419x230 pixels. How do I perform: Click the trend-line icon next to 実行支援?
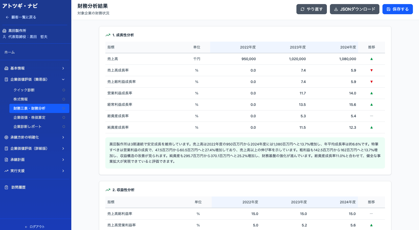pyautogui.click(x=6, y=171)
